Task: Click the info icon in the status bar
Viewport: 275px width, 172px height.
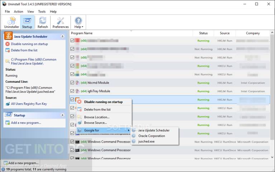Action: coord(3,169)
